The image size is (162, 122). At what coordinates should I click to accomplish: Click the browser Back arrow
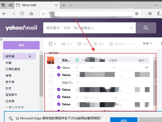pyautogui.click(x=4, y=13)
